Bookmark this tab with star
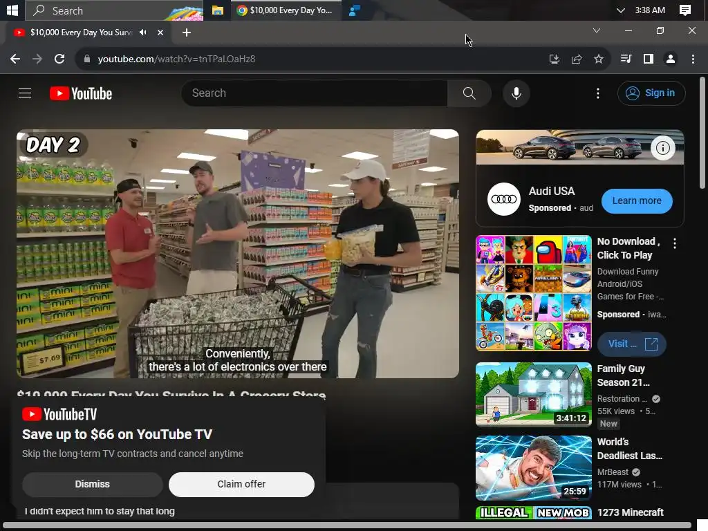The image size is (708, 531). 599,59
